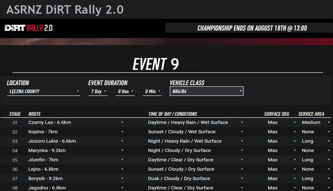Open stage 03 surface degradation dropdown

pos(282,141)
